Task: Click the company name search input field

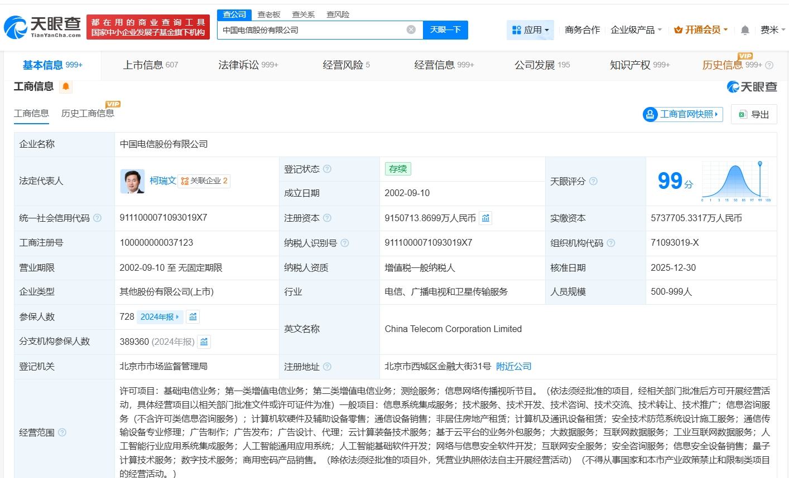Action: pos(312,30)
